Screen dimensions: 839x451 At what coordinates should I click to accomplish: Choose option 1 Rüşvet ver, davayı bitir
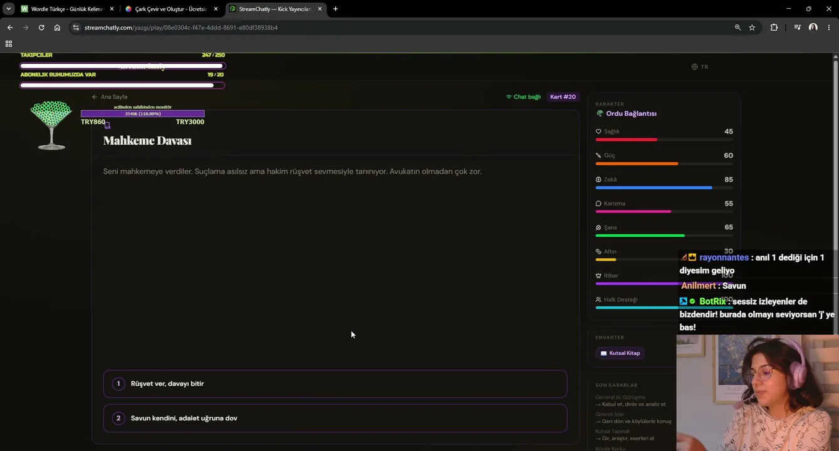click(x=335, y=384)
